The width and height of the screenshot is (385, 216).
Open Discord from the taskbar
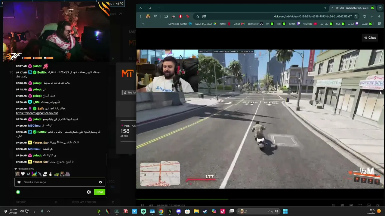pyautogui.click(x=179, y=211)
